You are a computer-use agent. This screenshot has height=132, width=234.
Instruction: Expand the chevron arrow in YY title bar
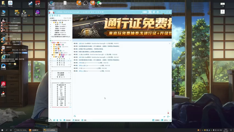click(162, 12)
